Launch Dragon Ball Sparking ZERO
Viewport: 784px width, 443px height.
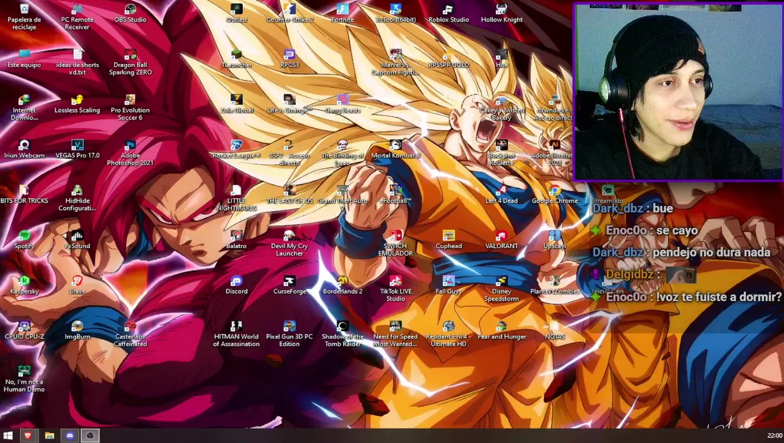pyautogui.click(x=130, y=62)
